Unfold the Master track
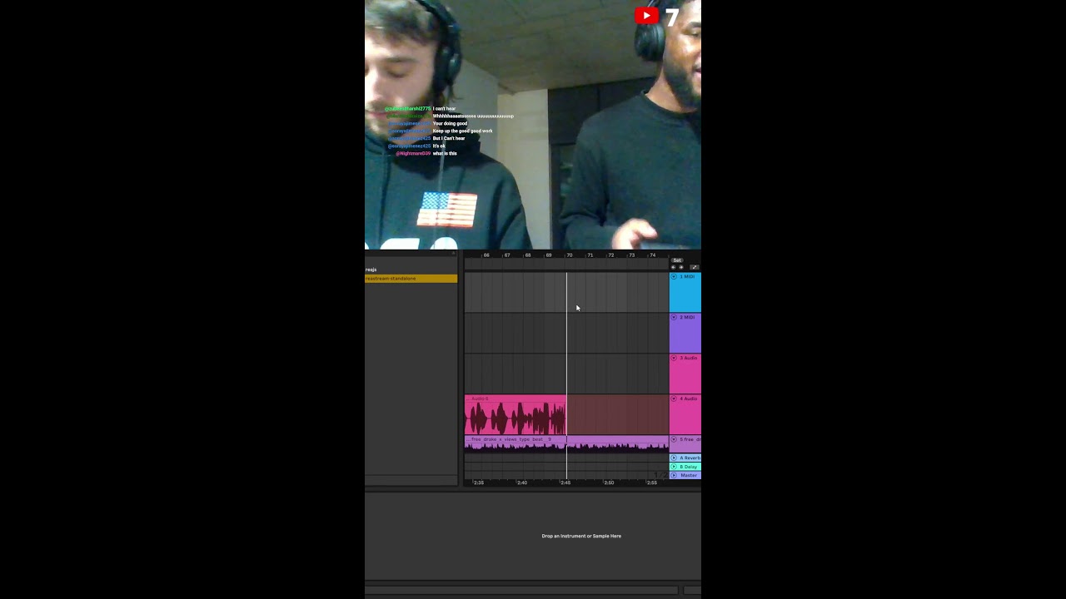The height and width of the screenshot is (599, 1066). (674, 475)
